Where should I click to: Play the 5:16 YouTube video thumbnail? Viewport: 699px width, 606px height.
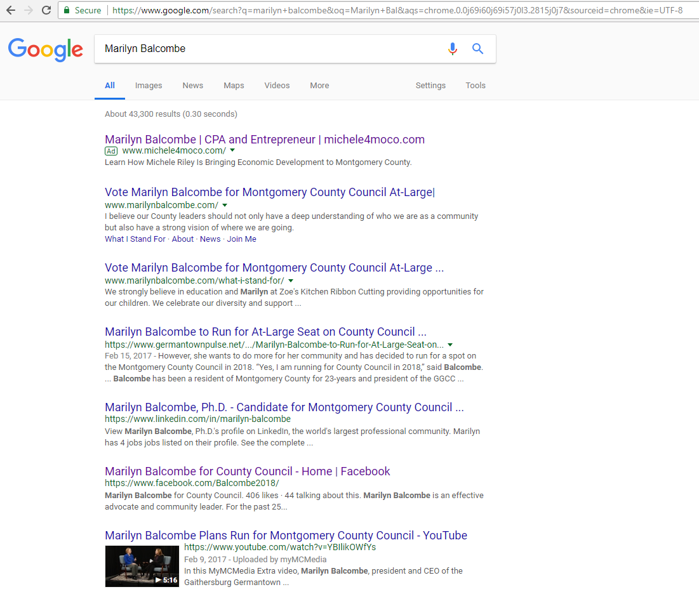click(142, 567)
